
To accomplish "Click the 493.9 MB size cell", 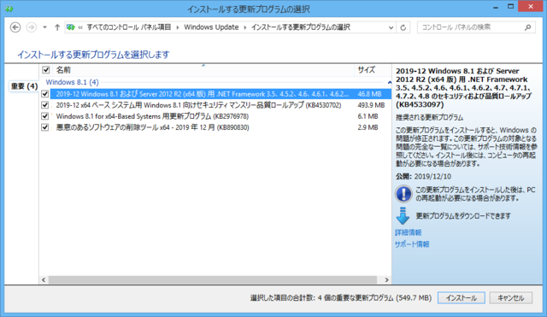I will pos(371,105).
